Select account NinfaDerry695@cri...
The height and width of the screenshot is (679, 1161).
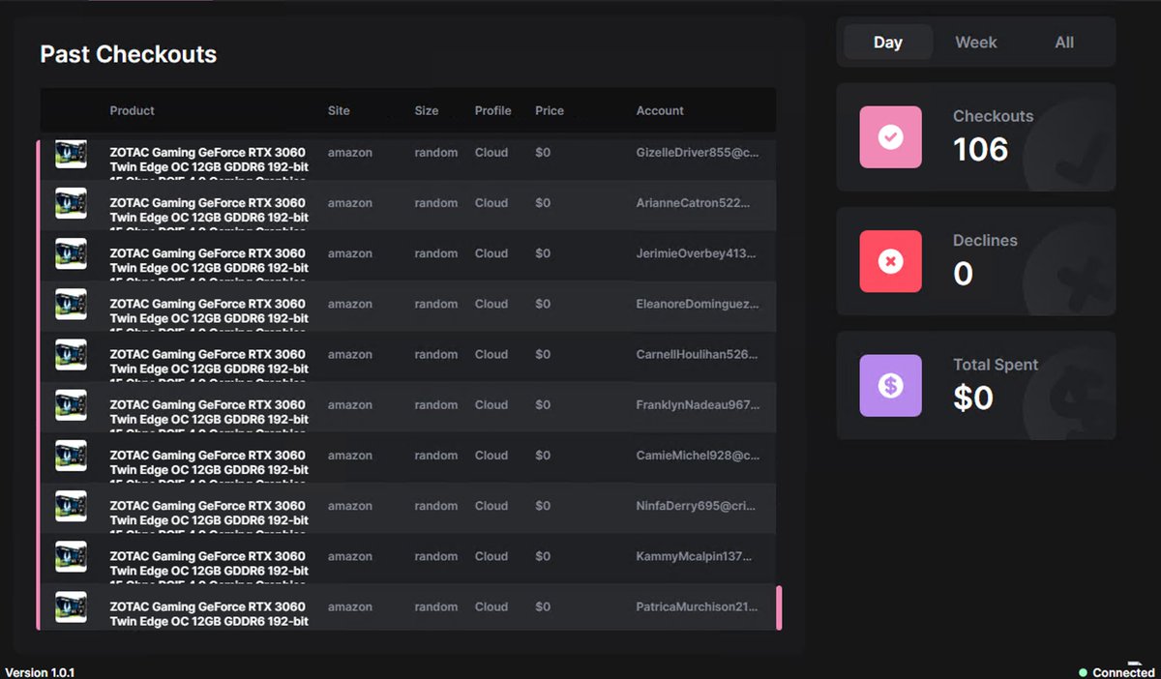pyautogui.click(x=697, y=505)
